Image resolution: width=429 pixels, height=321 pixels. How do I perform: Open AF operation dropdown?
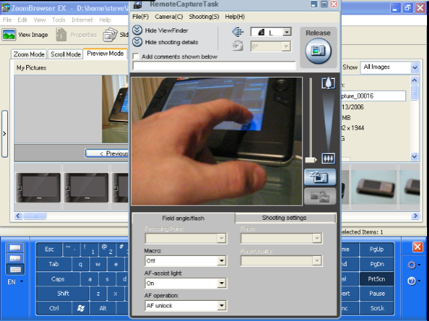(222, 306)
